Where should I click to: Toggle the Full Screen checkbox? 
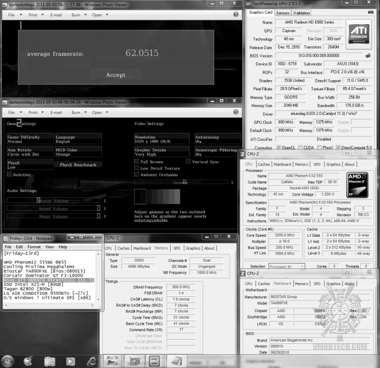(x=137, y=161)
